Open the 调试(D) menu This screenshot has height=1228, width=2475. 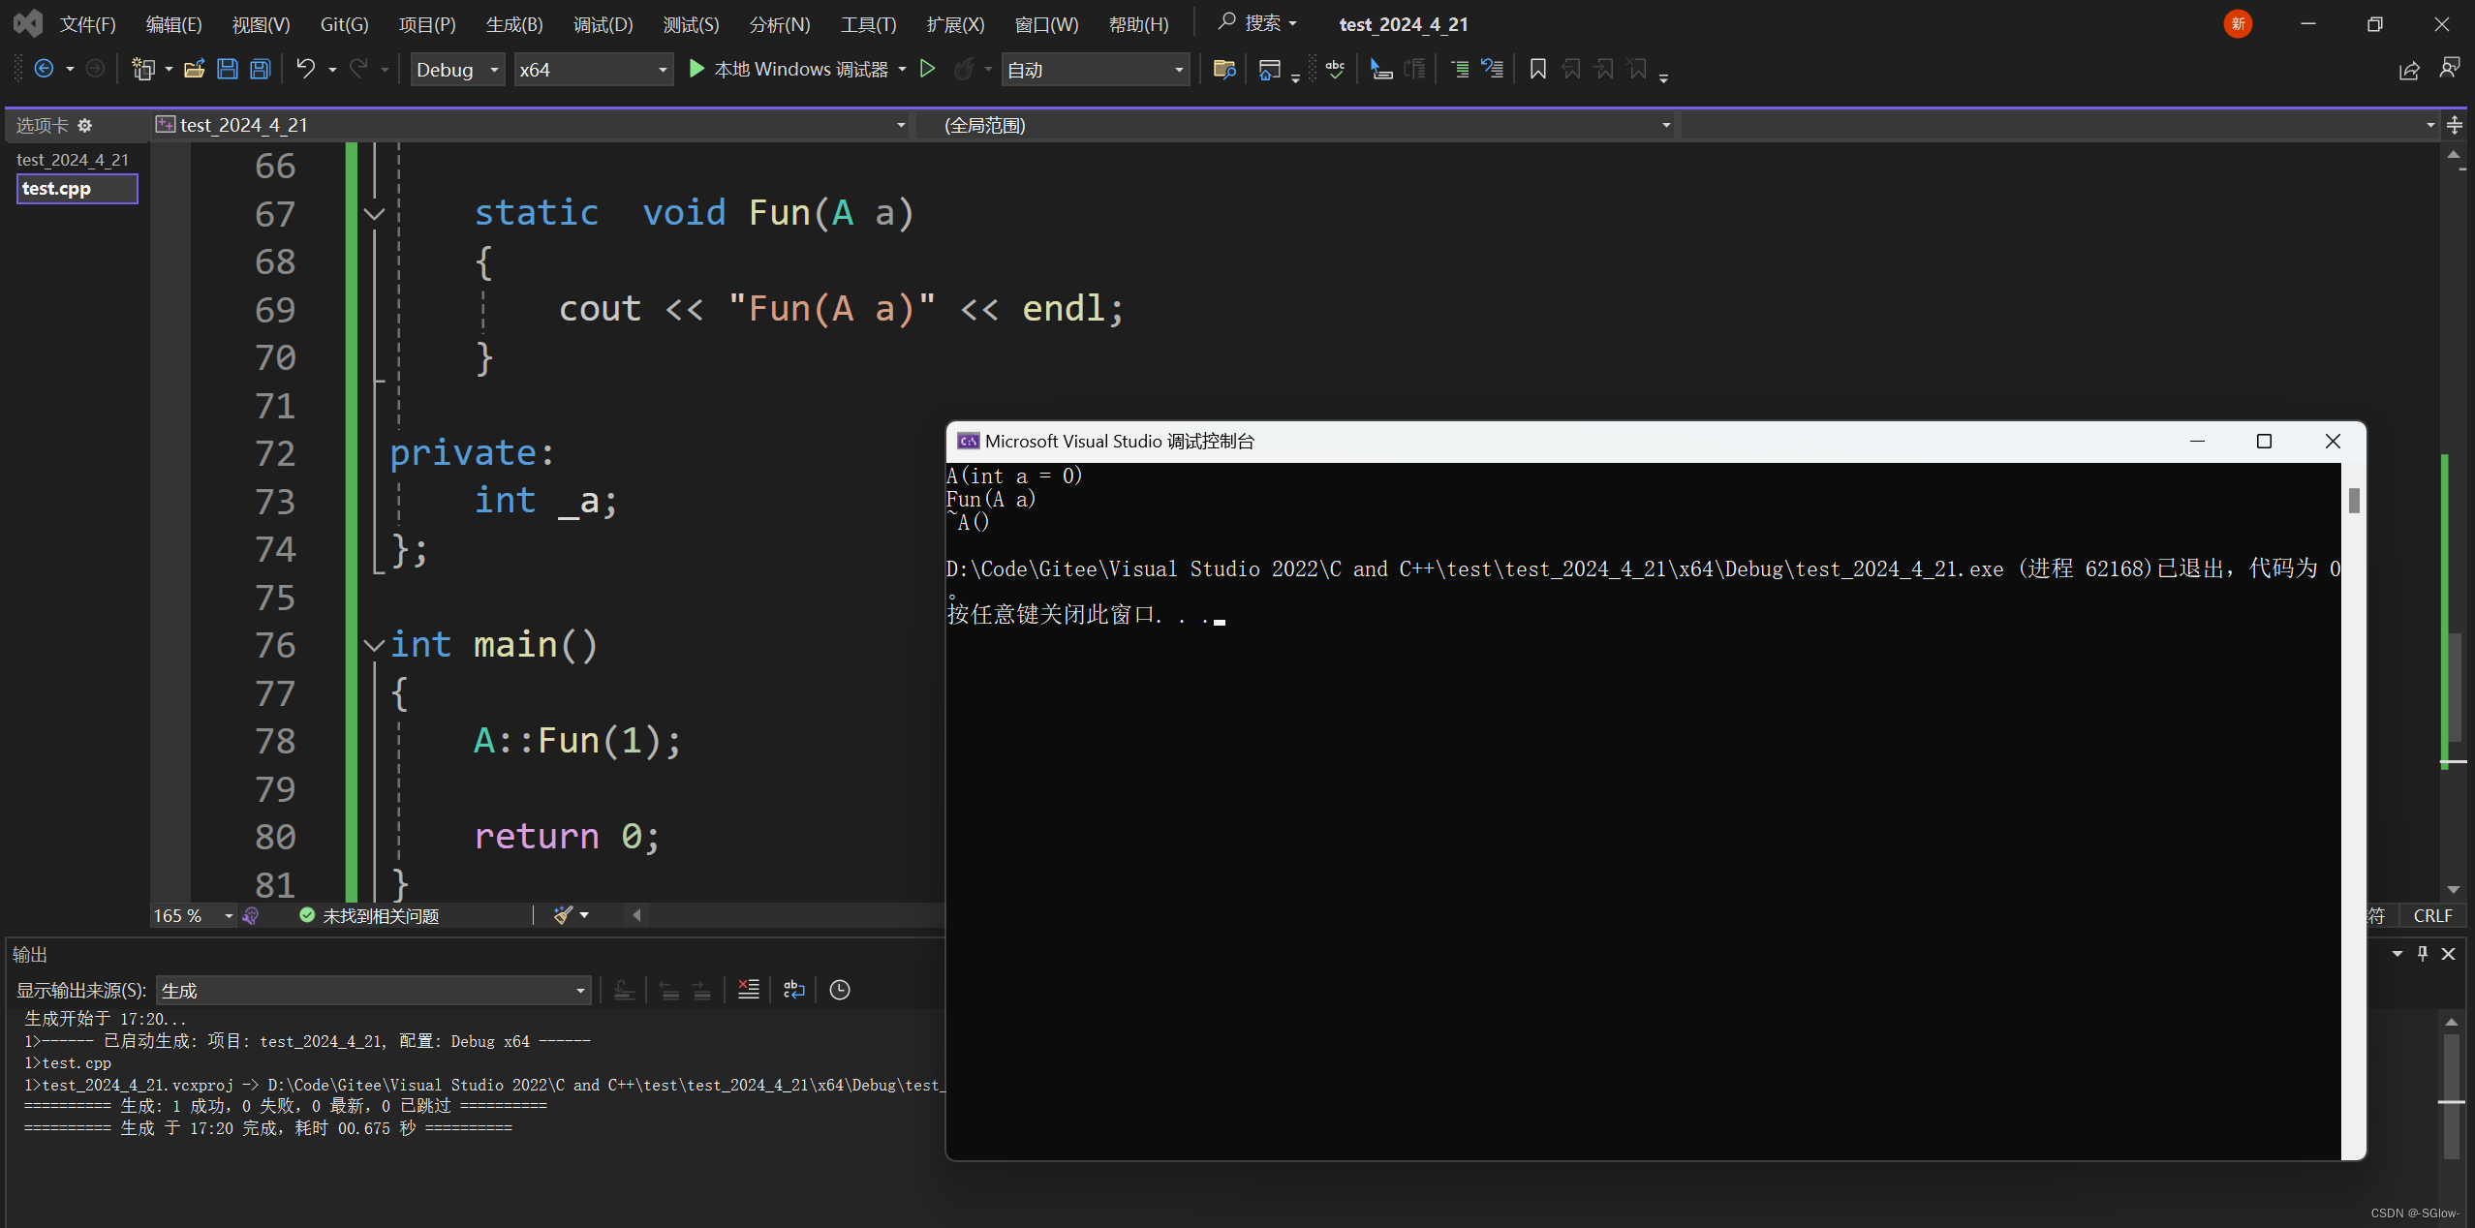[x=603, y=24]
